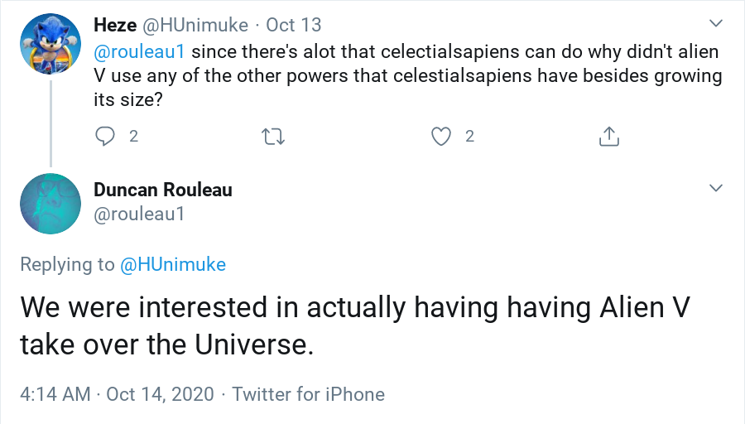The width and height of the screenshot is (745, 424).
Task: Open the Oct 13 tweet timestamp
Action: [292, 26]
